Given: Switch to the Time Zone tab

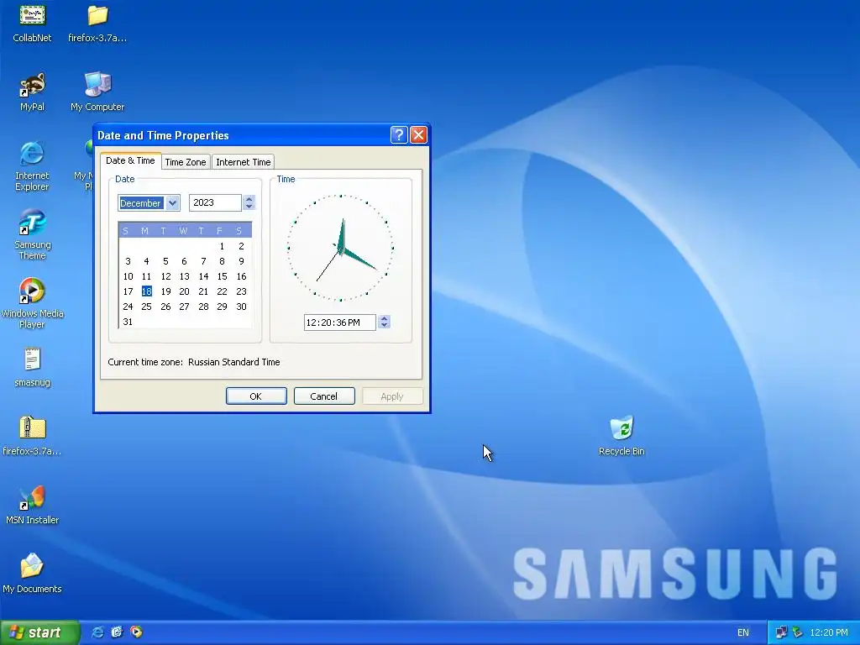Looking at the screenshot, I should pyautogui.click(x=186, y=162).
